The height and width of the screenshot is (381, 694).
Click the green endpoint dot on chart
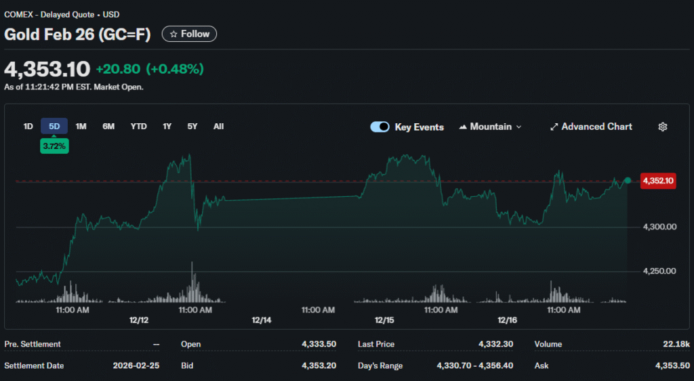coord(628,180)
